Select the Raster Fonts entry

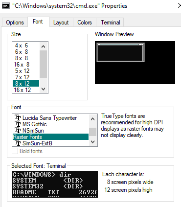[50, 137]
